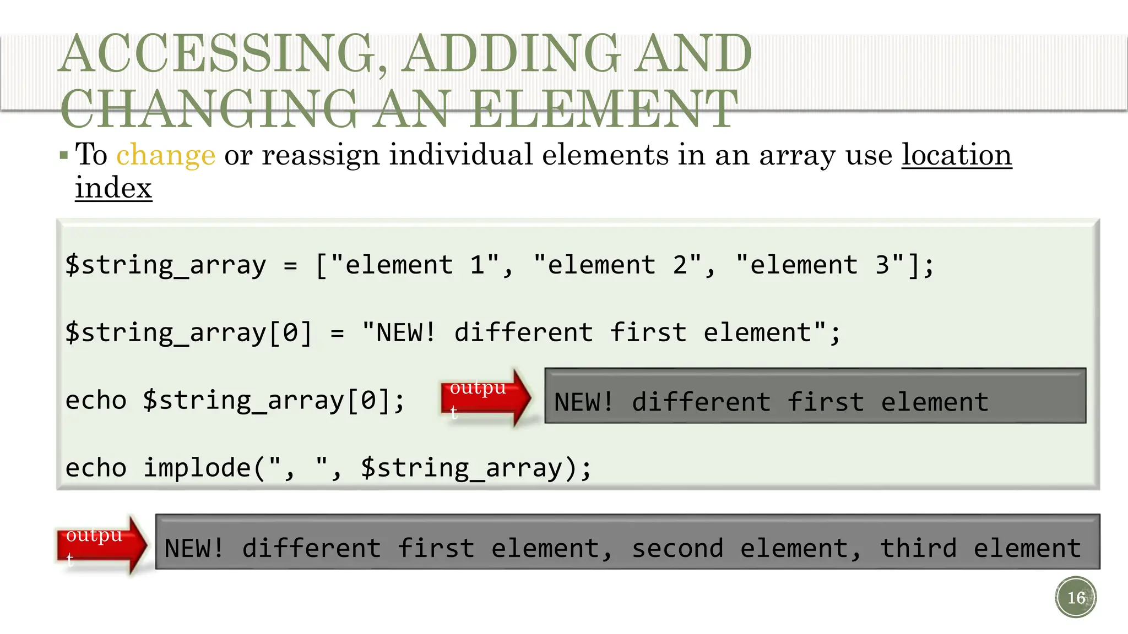This screenshot has width=1128, height=634.
Task: Click the code line defining $string_array with three elements
Action: click(500, 265)
